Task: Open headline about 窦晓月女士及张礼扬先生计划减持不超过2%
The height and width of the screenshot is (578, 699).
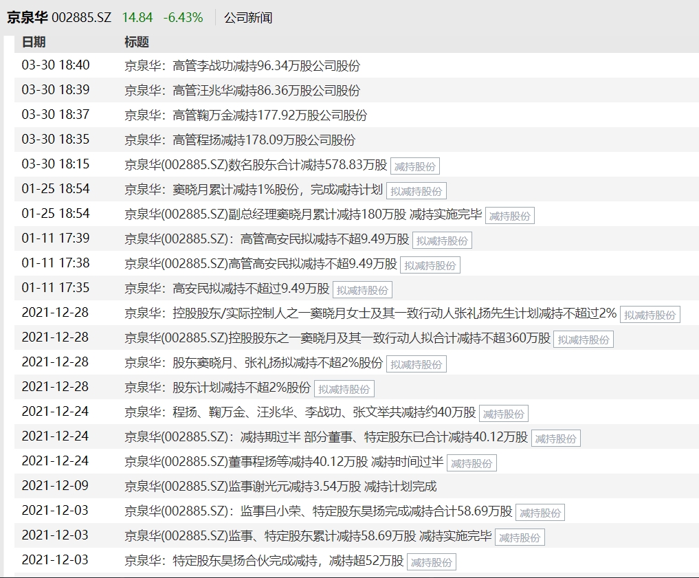Action: (x=370, y=313)
